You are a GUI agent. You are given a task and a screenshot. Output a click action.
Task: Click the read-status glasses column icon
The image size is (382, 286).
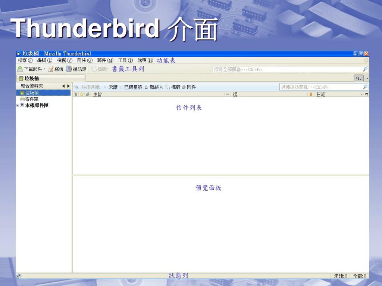[227, 94]
